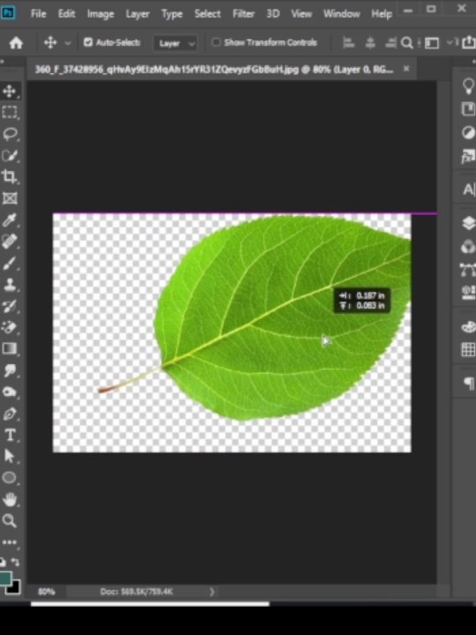Select the Brush tool
Viewport: 476px width, 635px height.
tap(10, 263)
